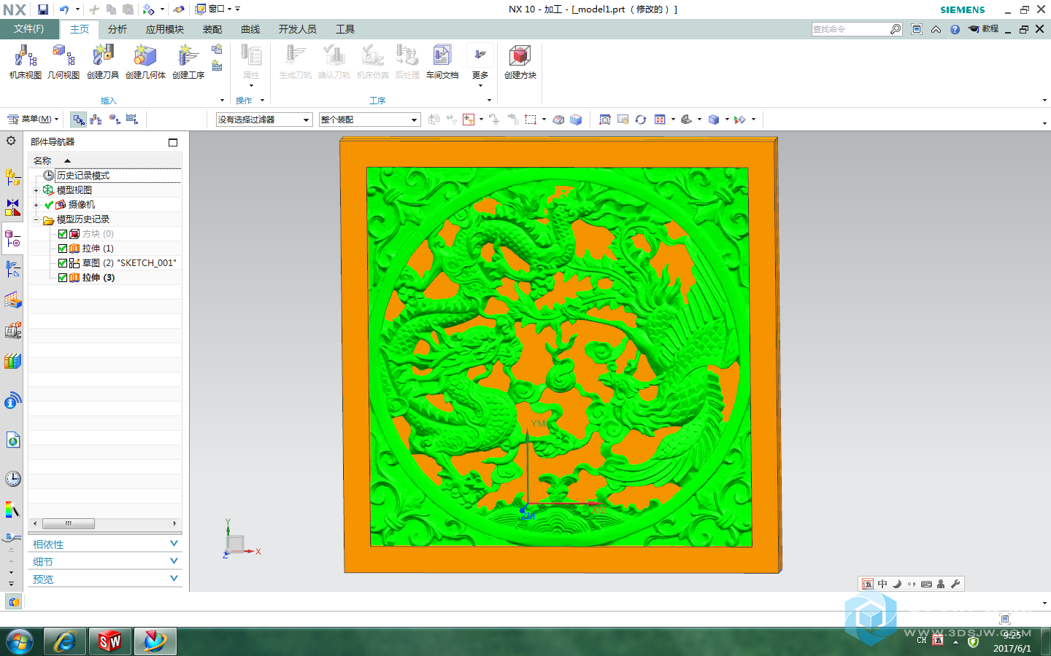Launch Internet Explorer from the taskbar

[65, 641]
